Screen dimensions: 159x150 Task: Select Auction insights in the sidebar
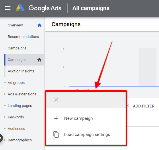click(21, 71)
